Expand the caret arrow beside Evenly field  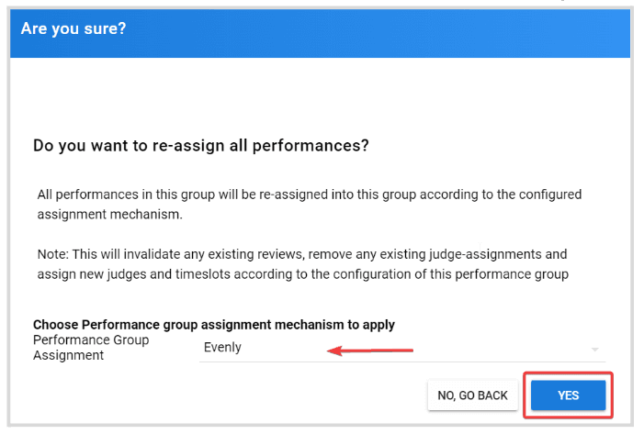click(594, 350)
